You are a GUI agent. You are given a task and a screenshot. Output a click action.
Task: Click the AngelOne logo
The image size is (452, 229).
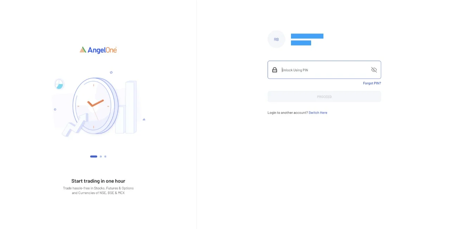[x=98, y=50]
